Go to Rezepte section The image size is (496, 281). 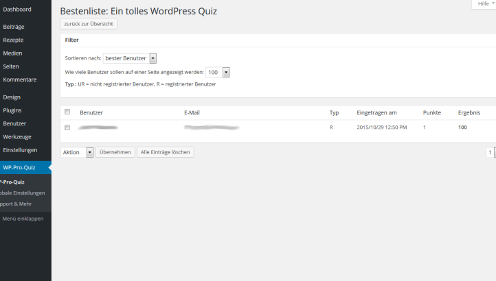point(13,40)
